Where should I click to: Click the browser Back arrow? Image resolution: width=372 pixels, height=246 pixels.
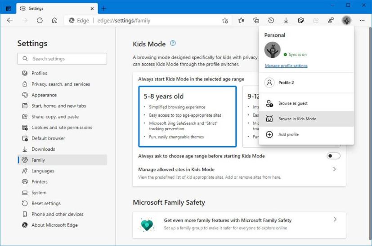(10, 20)
